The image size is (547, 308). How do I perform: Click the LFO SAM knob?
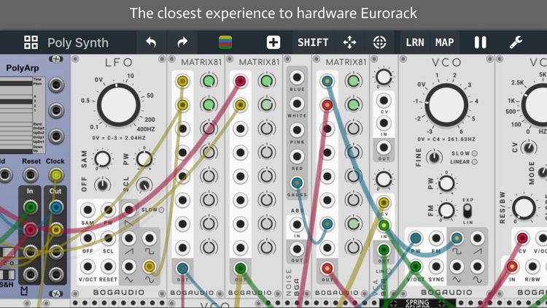coord(103,159)
